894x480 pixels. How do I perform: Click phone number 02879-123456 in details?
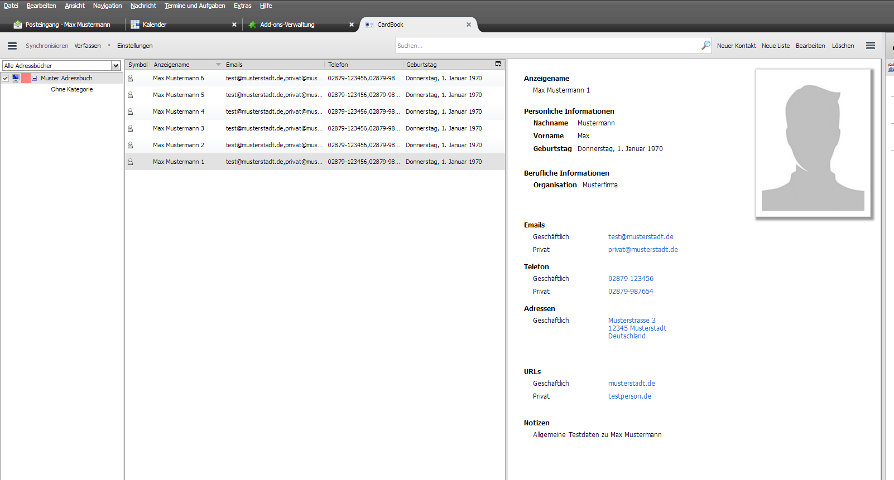631,279
